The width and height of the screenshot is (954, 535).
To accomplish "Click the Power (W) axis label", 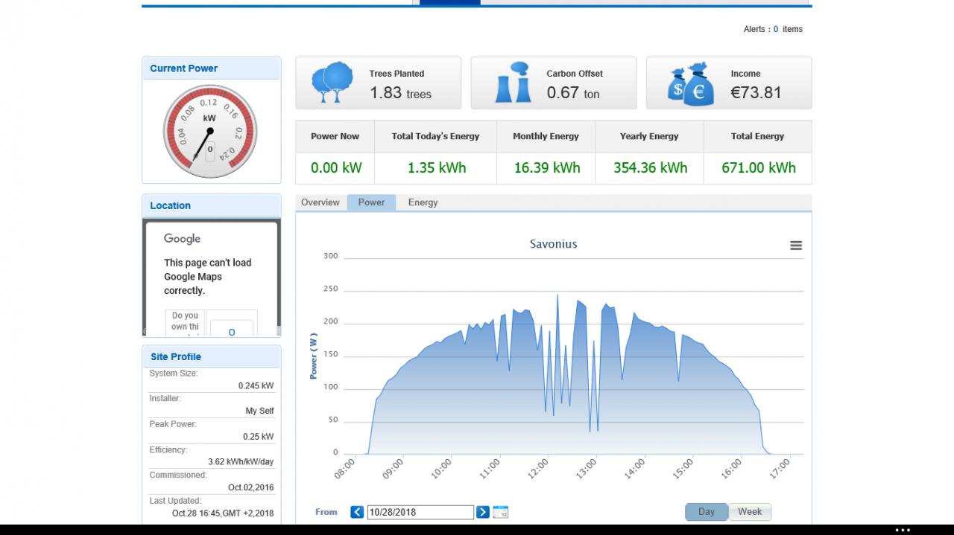I will (314, 356).
